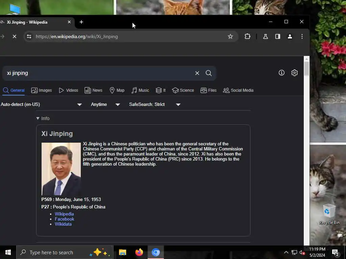
Task: Click the Xi Jinping portrait photo
Action: (61, 169)
